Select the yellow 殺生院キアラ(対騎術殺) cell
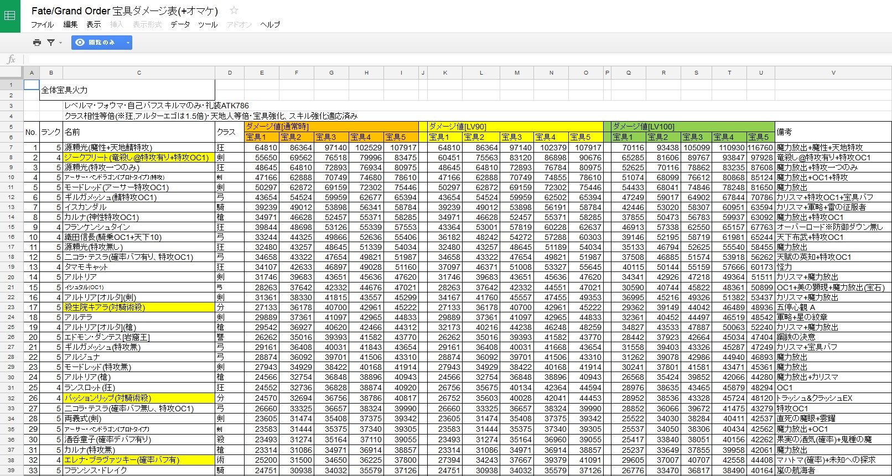The width and height of the screenshot is (892, 476). 139,307
